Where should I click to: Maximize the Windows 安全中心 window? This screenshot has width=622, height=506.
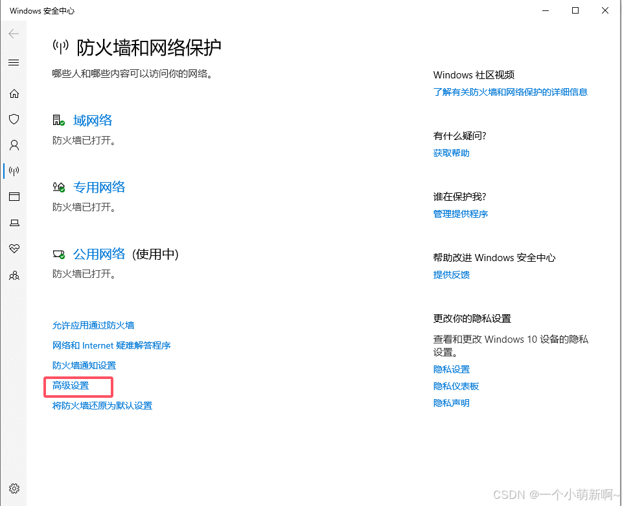575,11
